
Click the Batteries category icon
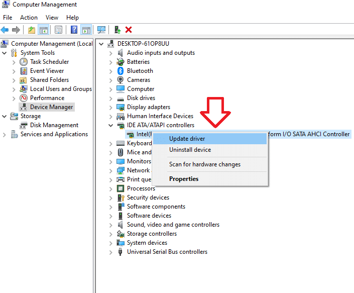[x=121, y=62]
